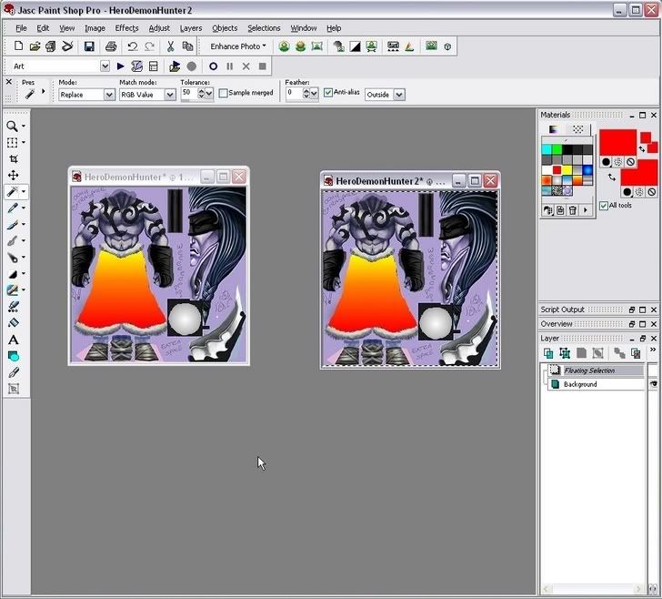Uncheck the Anti-alias checkbox
Viewport: 662px width, 599px height.
[328, 92]
